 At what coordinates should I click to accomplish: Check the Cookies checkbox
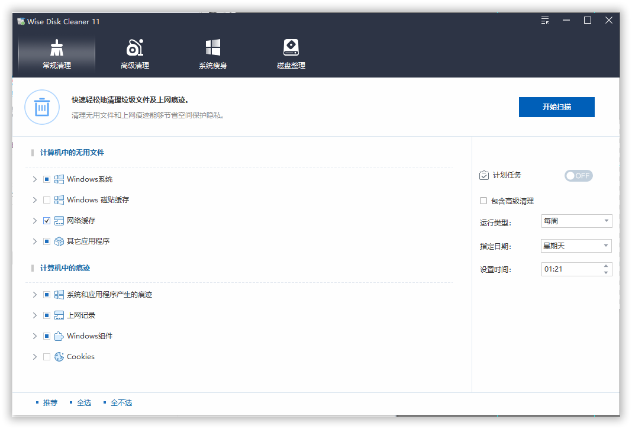pyautogui.click(x=47, y=357)
